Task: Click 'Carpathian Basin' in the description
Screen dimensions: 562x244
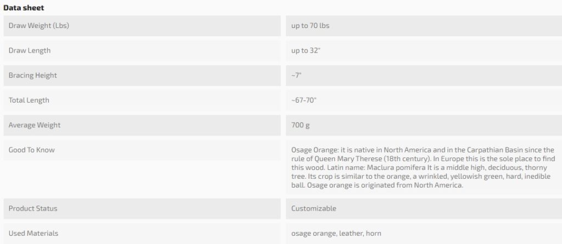Action: coord(475,150)
